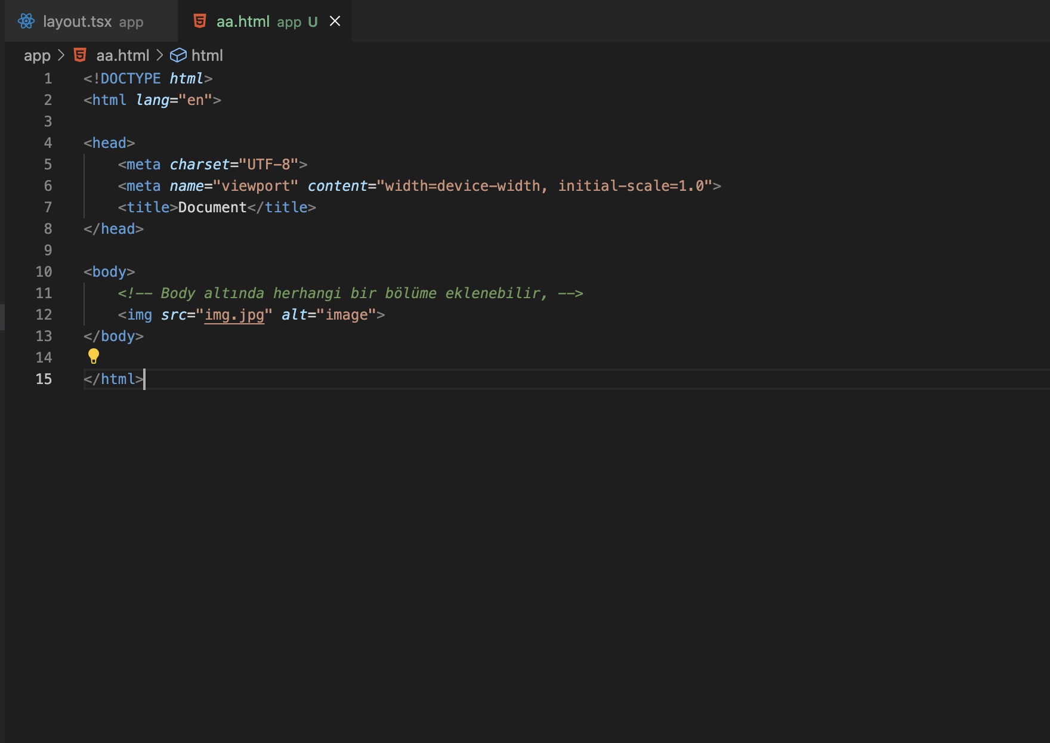Image resolution: width=1050 pixels, height=743 pixels.
Task: Click the lang attribute on line 2
Action: [153, 100]
